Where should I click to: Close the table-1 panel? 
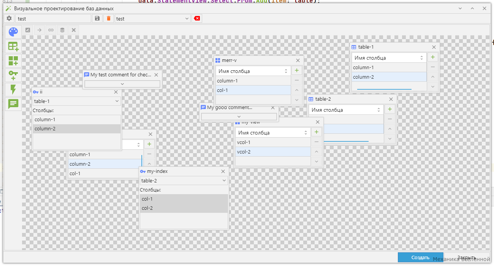pyautogui.click(x=434, y=47)
